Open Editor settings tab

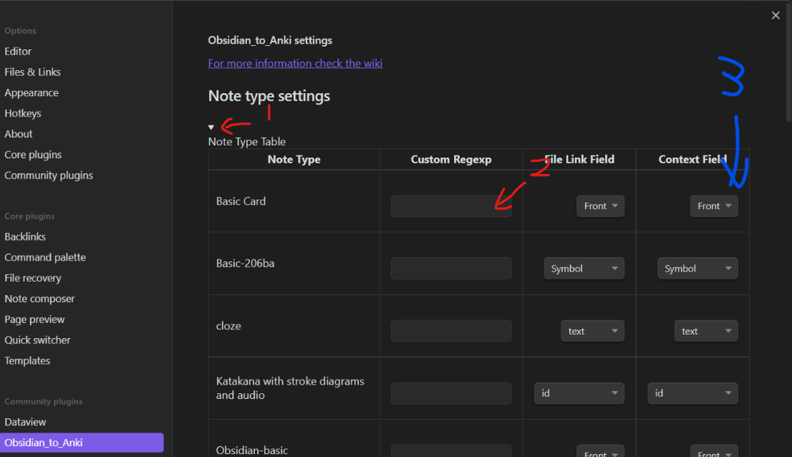tap(18, 52)
